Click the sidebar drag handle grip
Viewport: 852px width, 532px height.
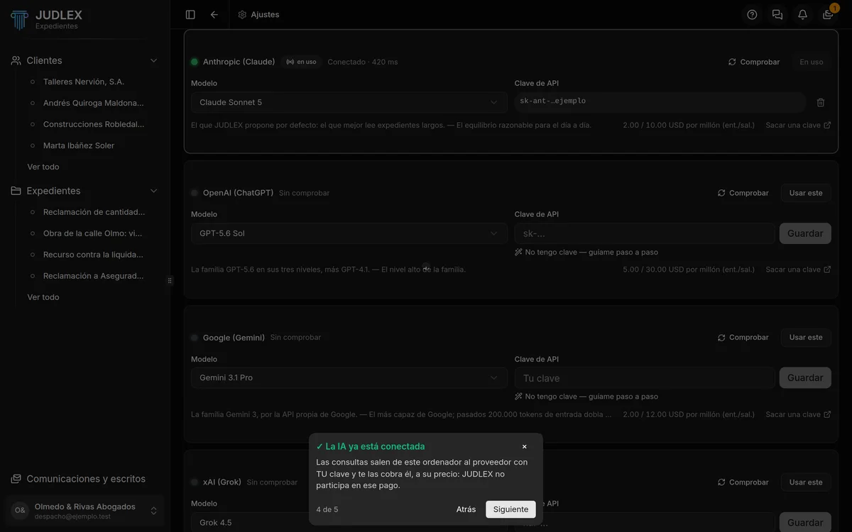click(x=170, y=280)
